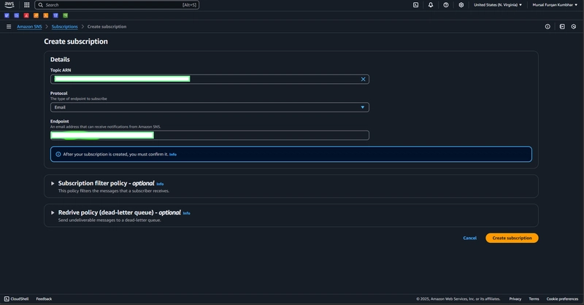The width and height of the screenshot is (584, 305).
Task: Click the rightmost icon on breadcrumb bar
Action: (x=574, y=26)
